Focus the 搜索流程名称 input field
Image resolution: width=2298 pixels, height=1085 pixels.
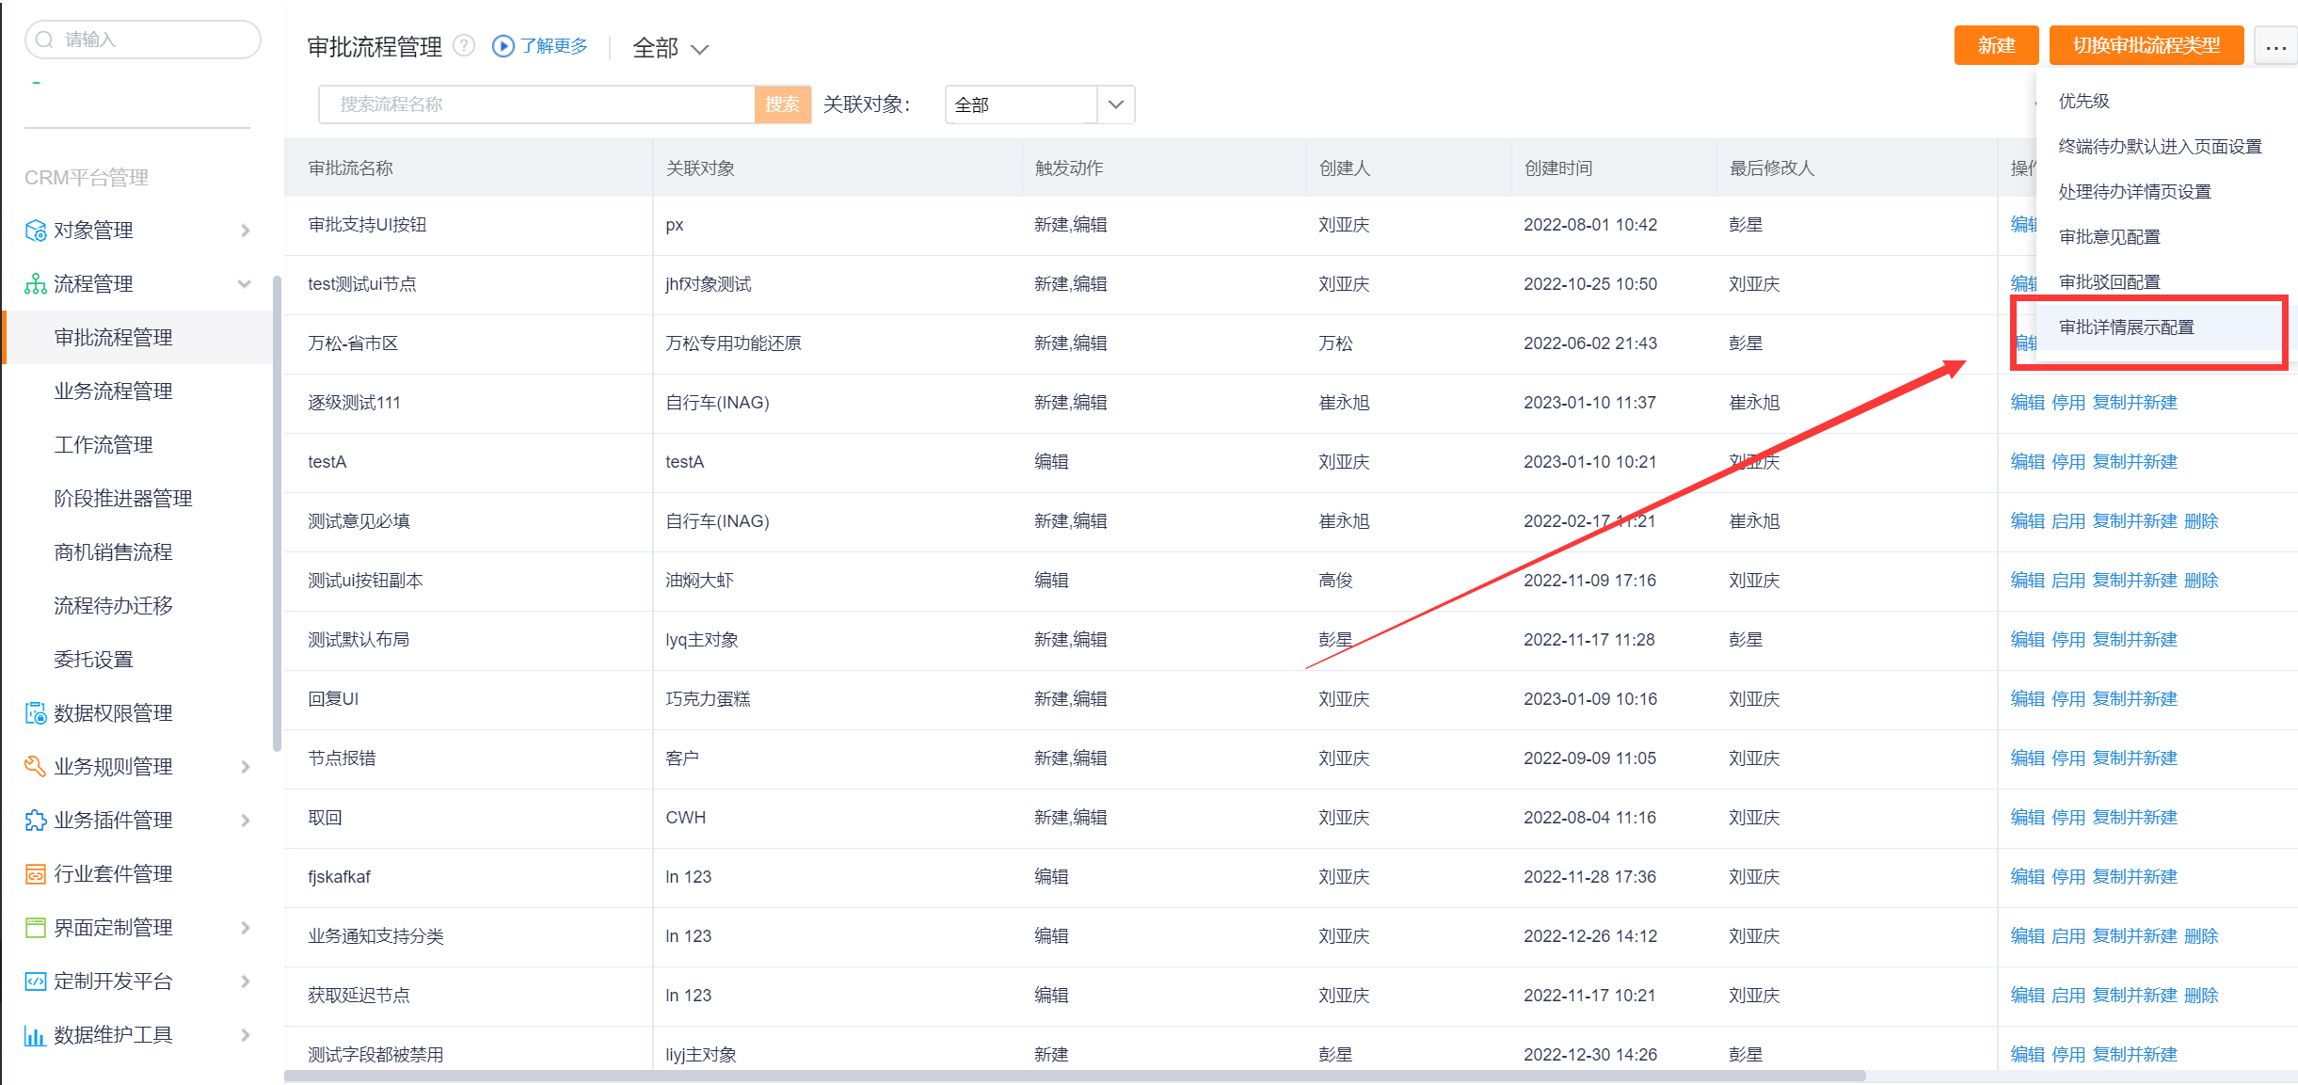536,104
